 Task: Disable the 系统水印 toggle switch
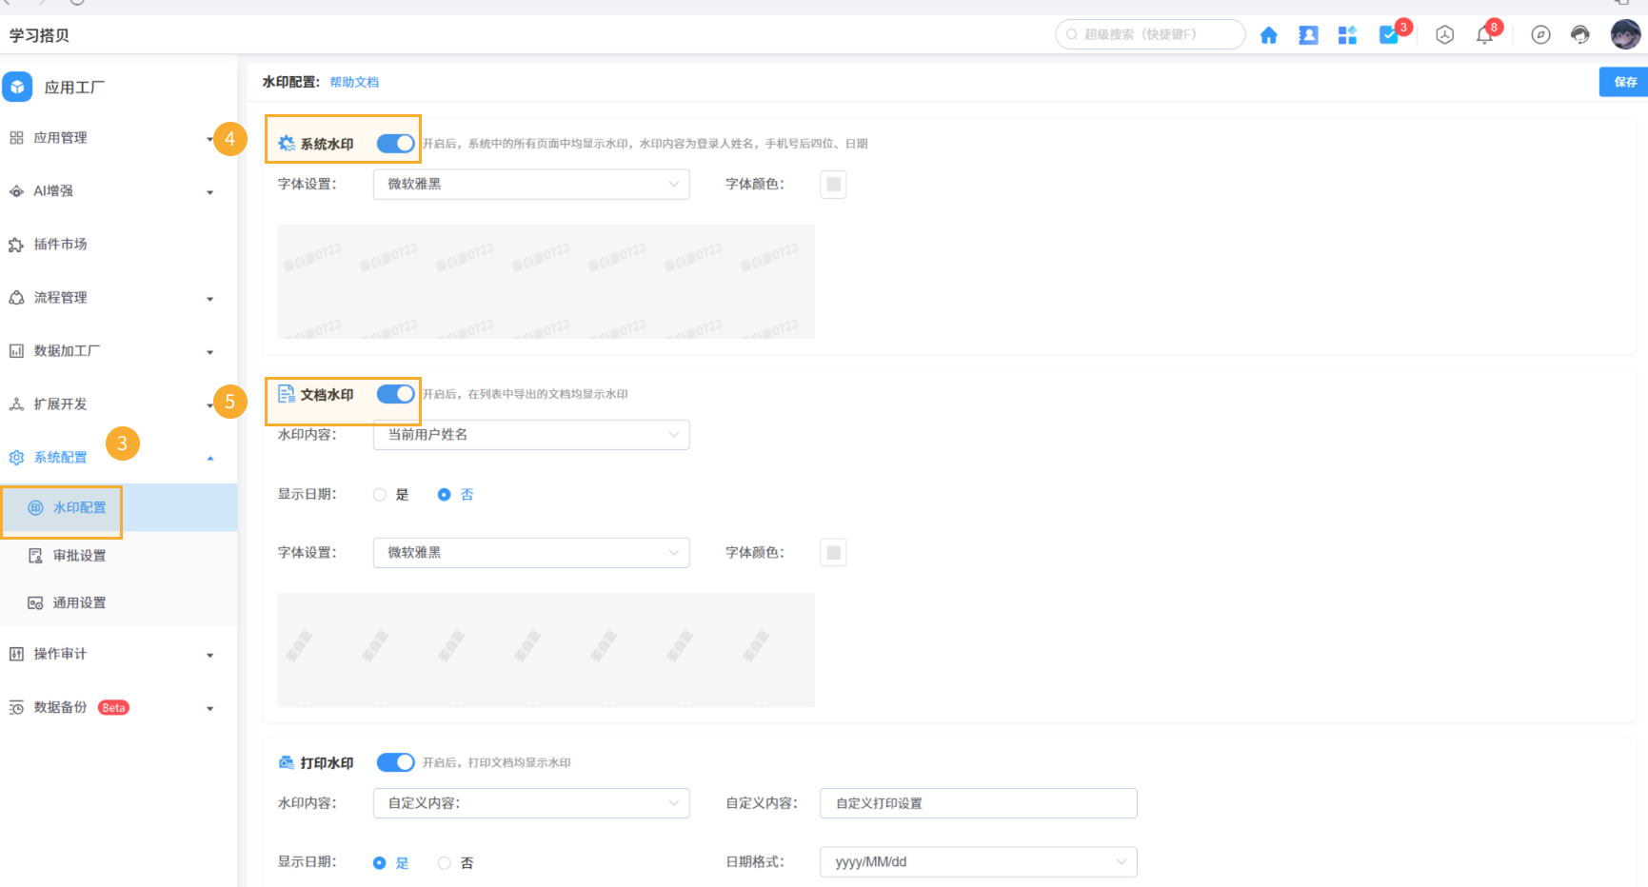395,144
